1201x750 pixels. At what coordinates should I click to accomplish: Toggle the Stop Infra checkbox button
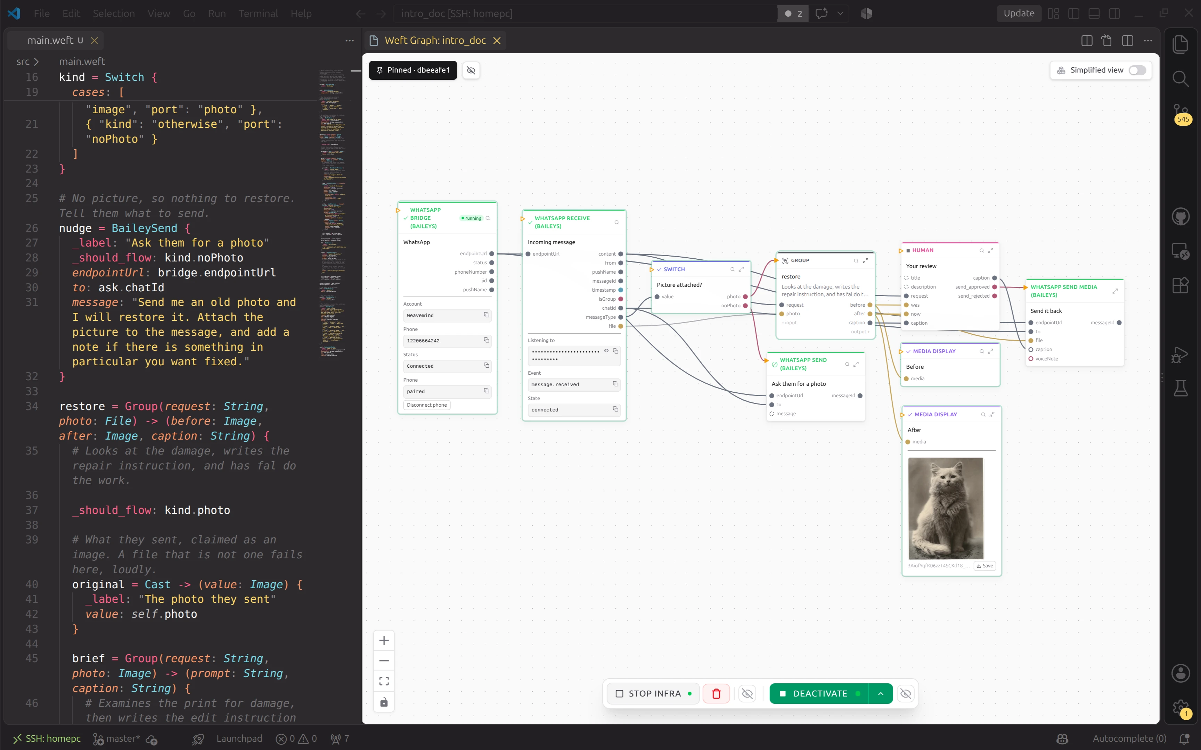654,693
